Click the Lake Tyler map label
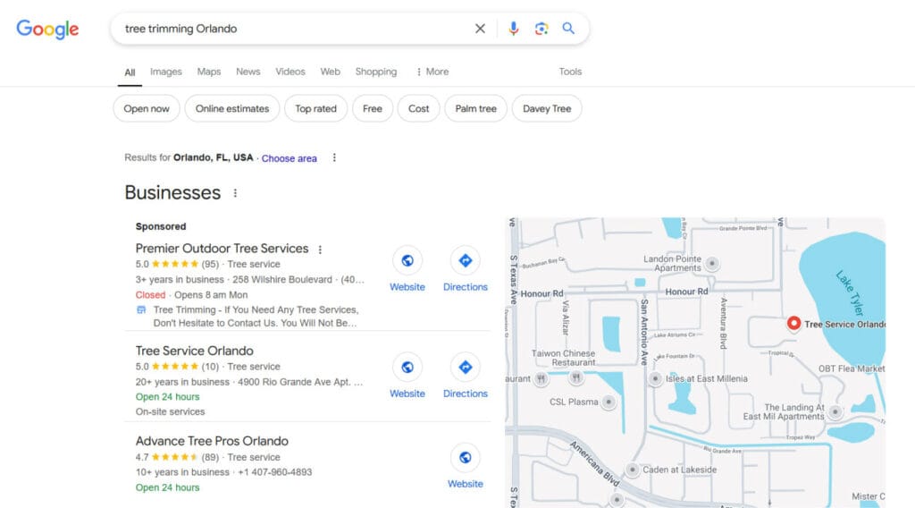 click(850, 292)
